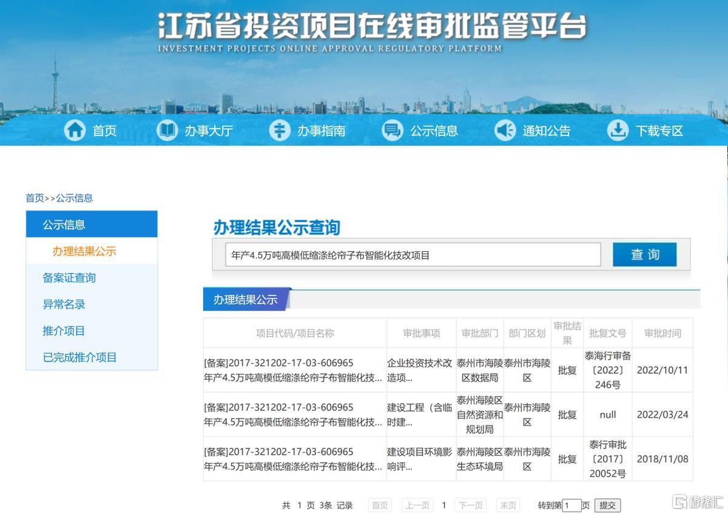728x514 pixels.
Task: Open the project row dated 2022/10/11
Action: click(448, 370)
